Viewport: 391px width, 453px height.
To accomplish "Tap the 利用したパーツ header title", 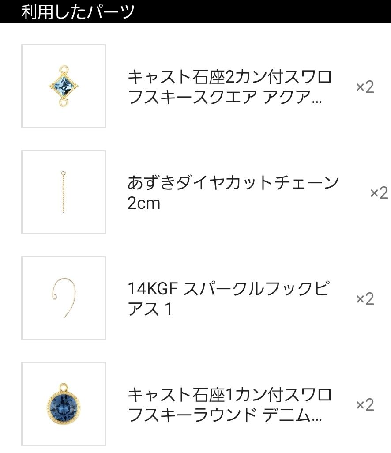I will (x=78, y=12).
